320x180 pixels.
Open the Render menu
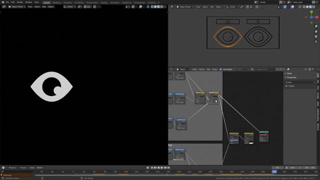coord(20,2)
